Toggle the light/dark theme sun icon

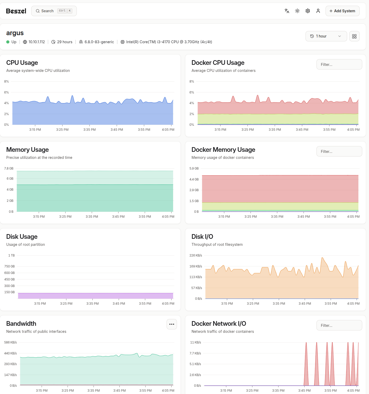tap(297, 11)
